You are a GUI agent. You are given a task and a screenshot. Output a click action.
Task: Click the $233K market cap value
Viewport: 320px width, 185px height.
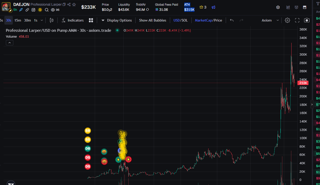coord(88,7)
